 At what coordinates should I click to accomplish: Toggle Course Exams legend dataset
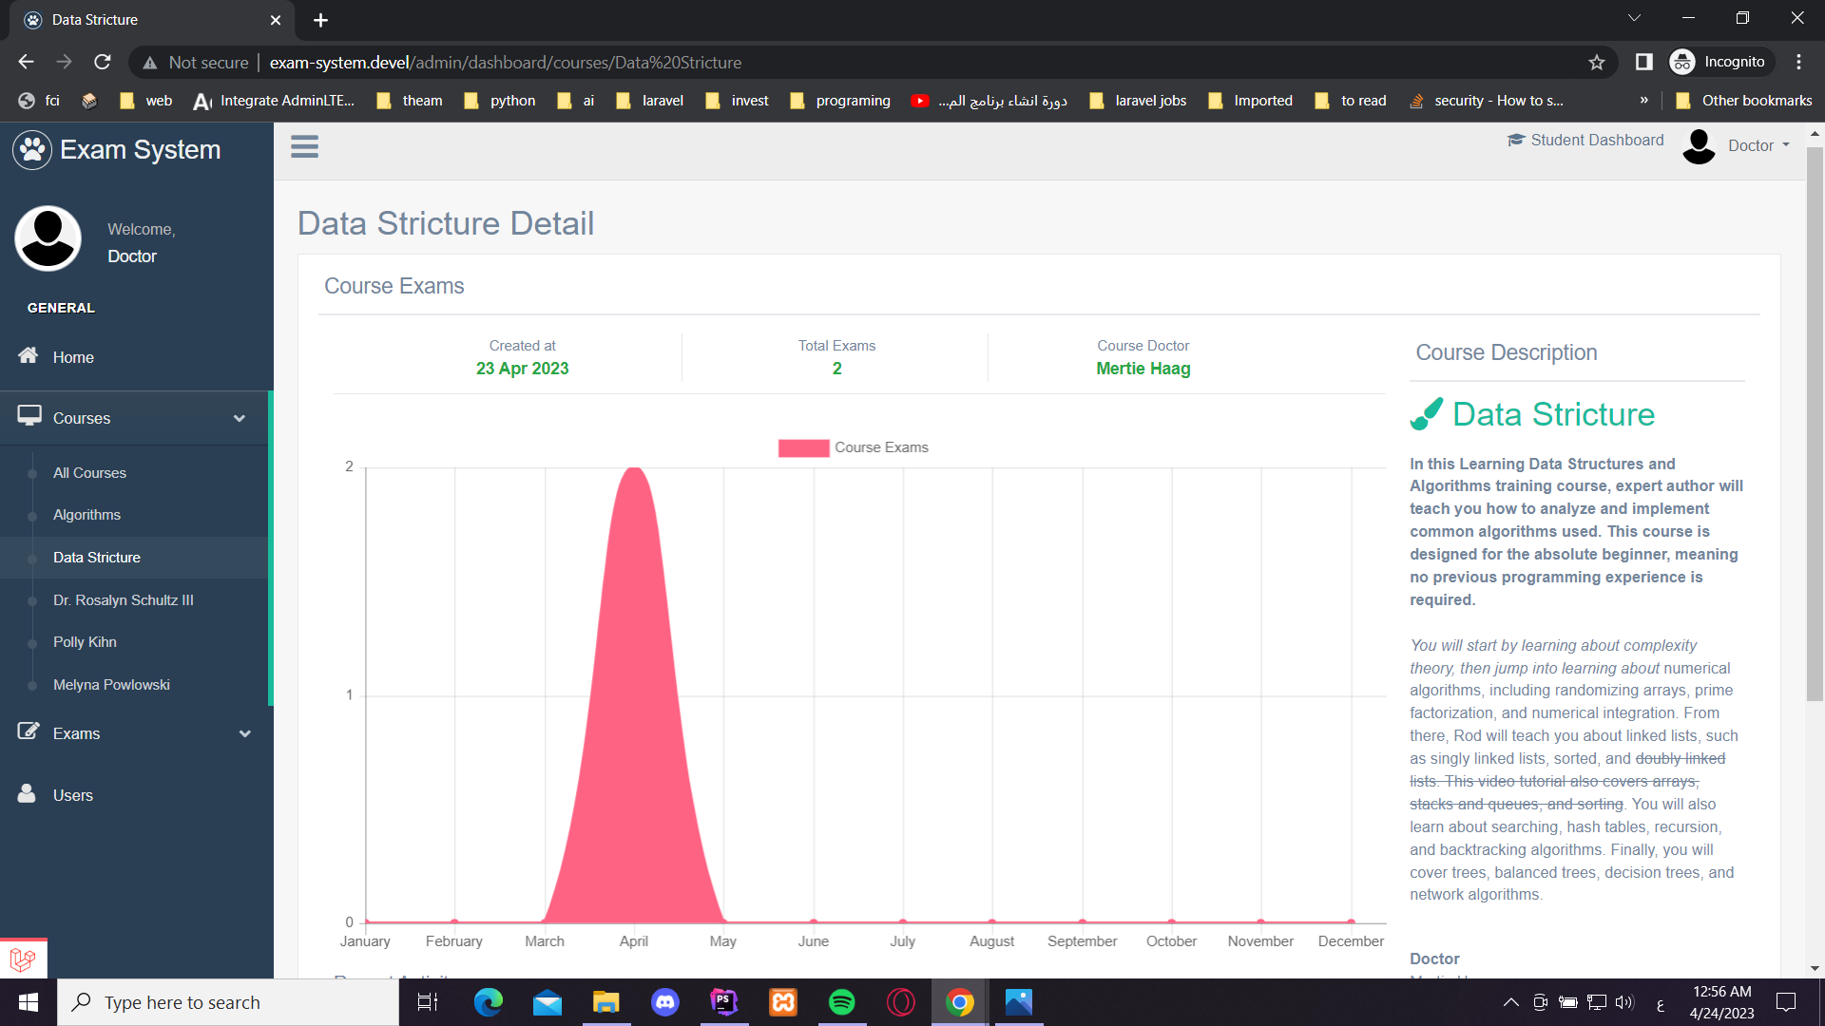pyautogui.click(x=853, y=447)
